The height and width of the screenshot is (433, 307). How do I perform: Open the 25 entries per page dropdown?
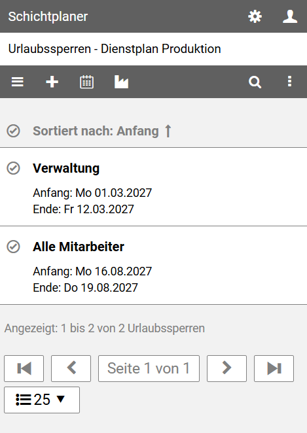coord(42,400)
